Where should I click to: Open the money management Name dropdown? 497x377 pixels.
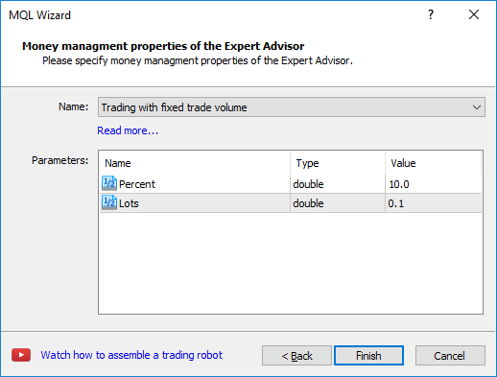(292, 107)
